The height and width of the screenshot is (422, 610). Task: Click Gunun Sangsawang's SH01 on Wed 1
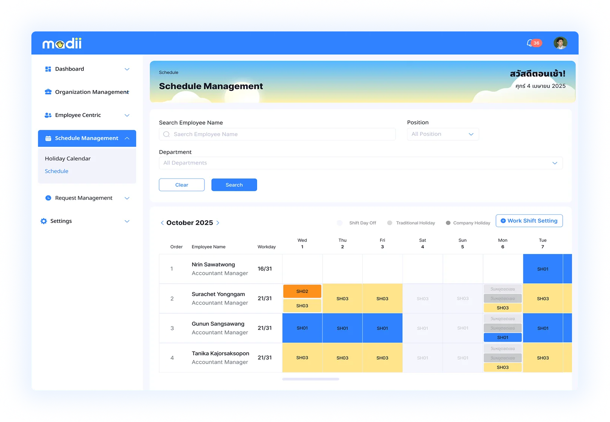tap(302, 328)
